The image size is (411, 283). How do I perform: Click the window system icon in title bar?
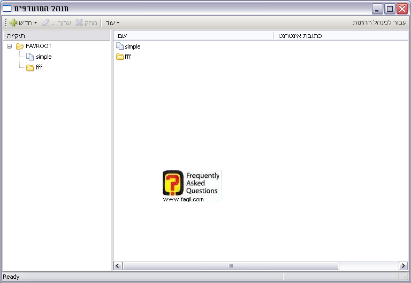tap(7, 9)
